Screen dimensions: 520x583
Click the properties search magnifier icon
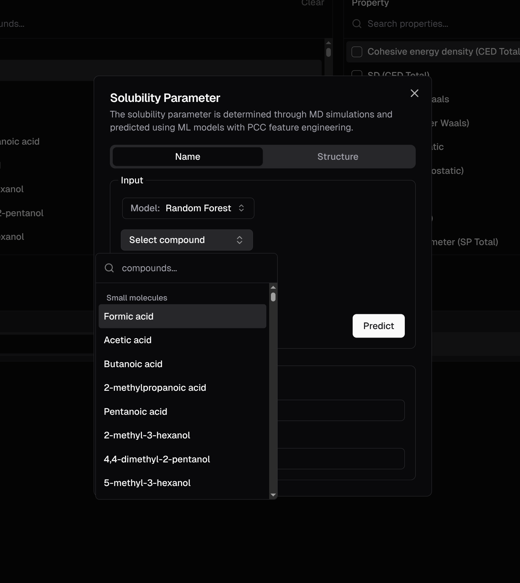pyautogui.click(x=357, y=24)
